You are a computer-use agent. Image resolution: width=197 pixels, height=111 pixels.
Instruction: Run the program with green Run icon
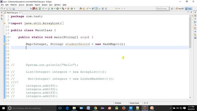pos(58,9)
